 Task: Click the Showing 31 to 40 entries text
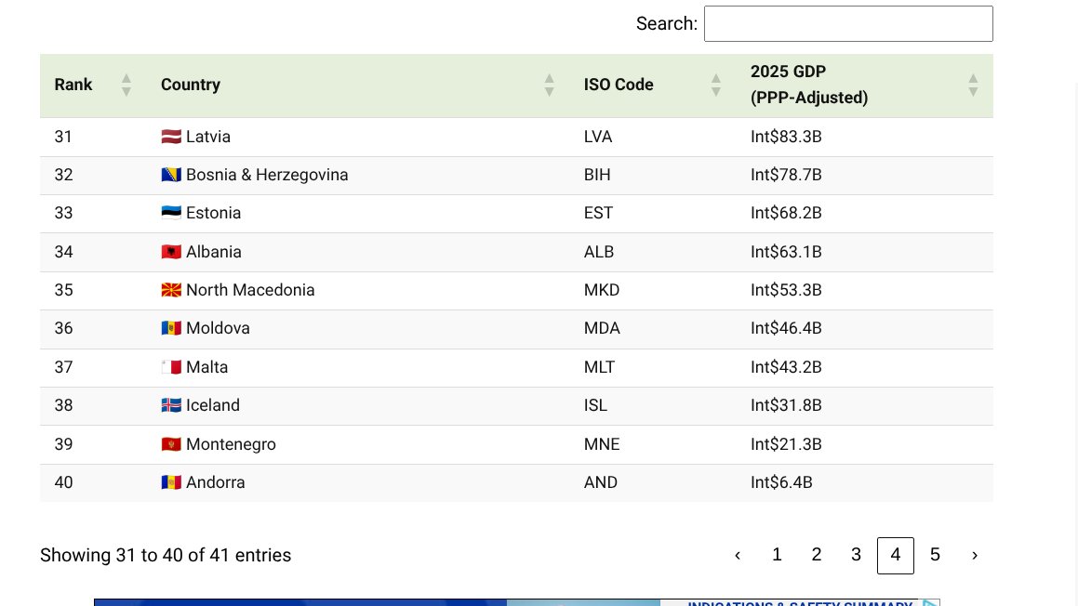[x=166, y=555]
